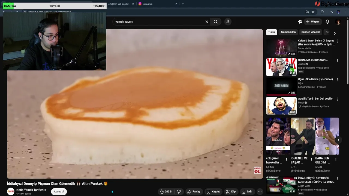Subscribe with the Abone ol button
Screen dimensions: 349x196
59,192
